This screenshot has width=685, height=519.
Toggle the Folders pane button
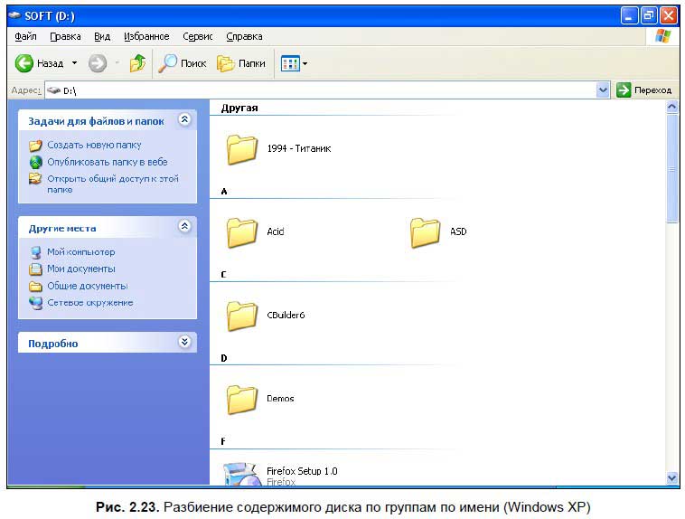[x=241, y=64]
